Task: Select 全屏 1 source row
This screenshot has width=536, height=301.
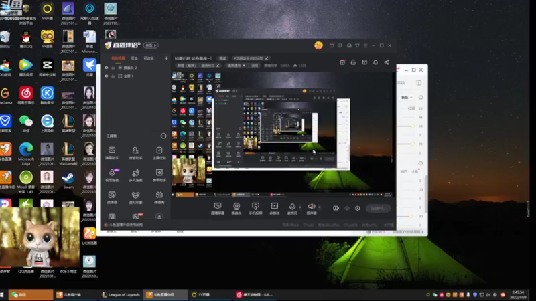Action: click(137, 76)
